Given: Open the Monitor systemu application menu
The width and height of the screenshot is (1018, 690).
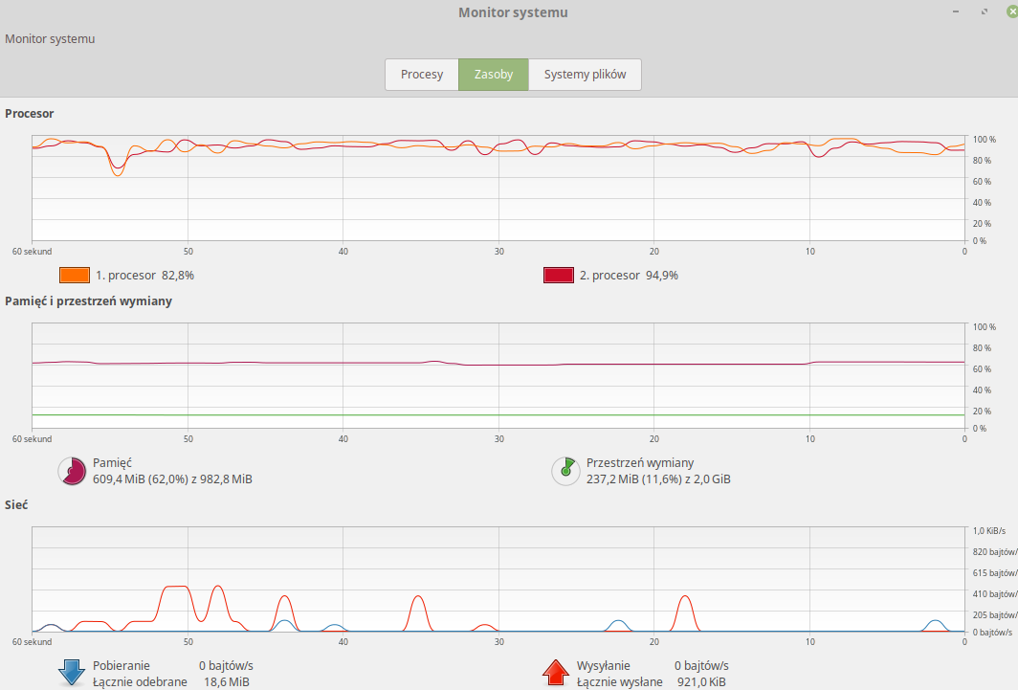Looking at the screenshot, I should point(50,39).
